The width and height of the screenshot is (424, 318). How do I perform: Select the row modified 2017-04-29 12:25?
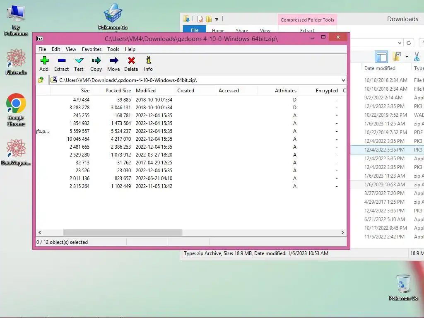pyautogui.click(x=191, y=162)
